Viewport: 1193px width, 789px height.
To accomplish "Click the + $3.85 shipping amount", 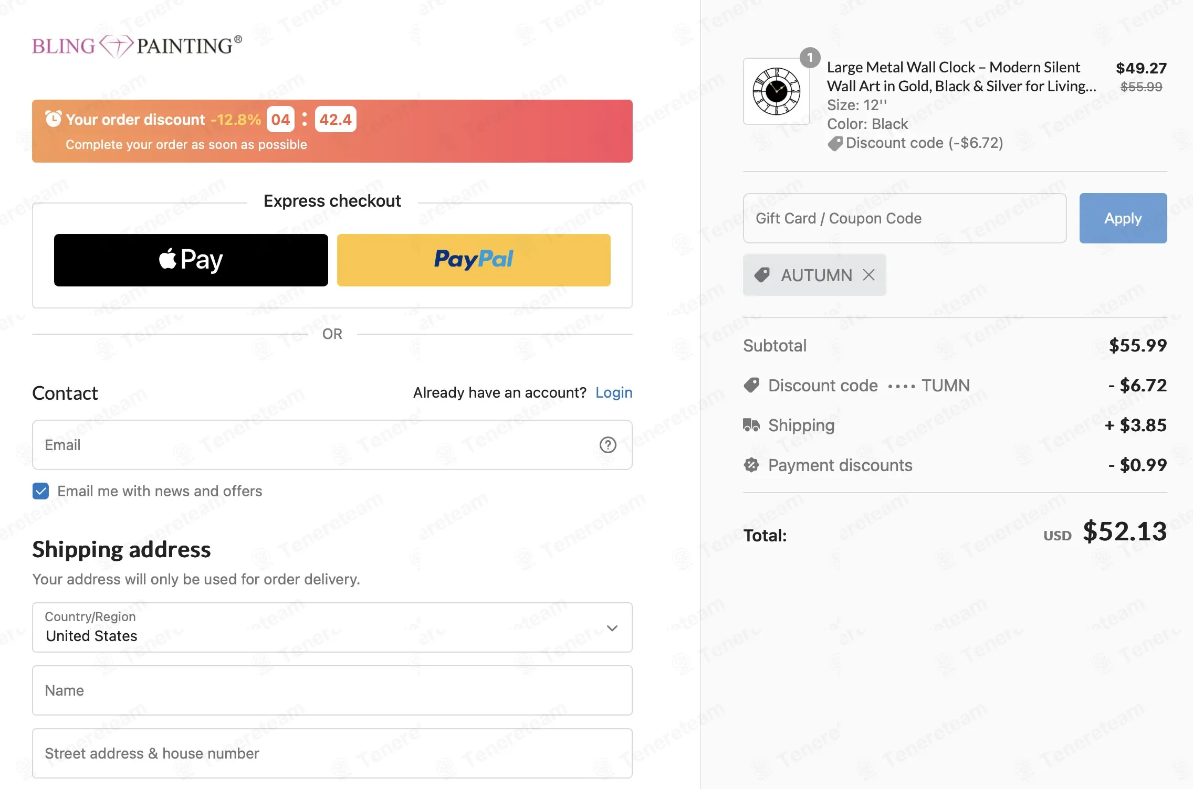I will pos(1136,425).
